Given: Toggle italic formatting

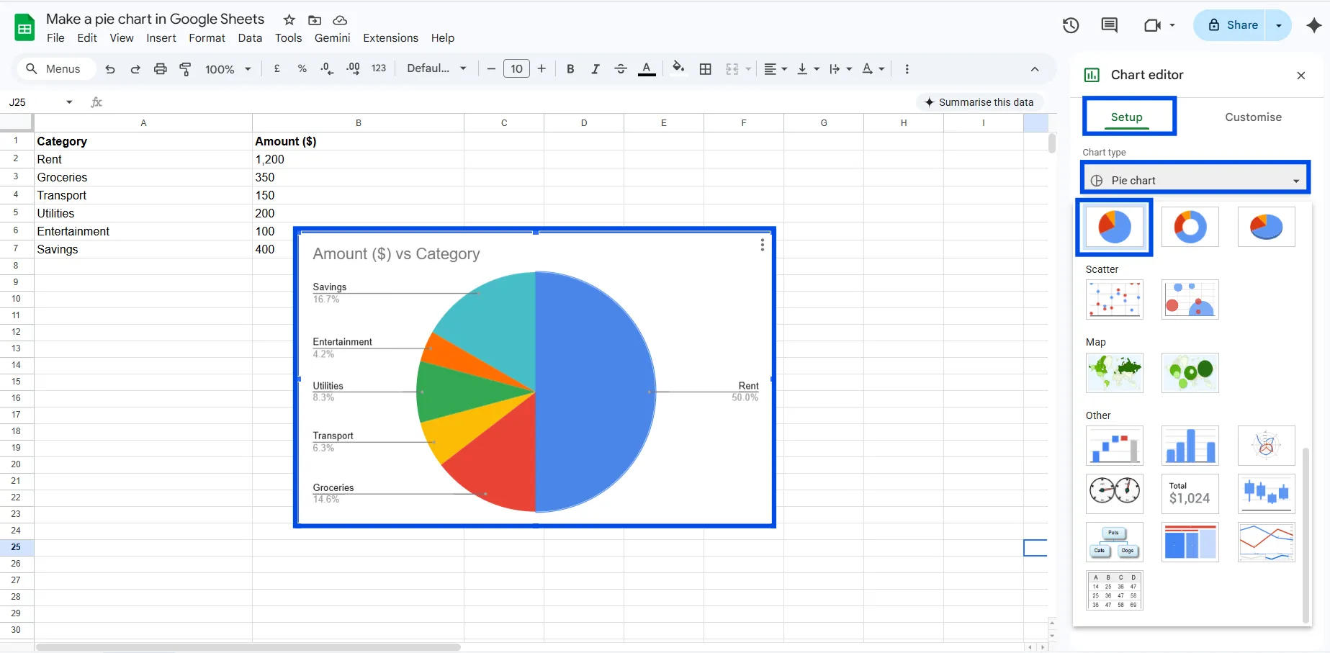Looking at the screenshot, I should click(595, 69).
